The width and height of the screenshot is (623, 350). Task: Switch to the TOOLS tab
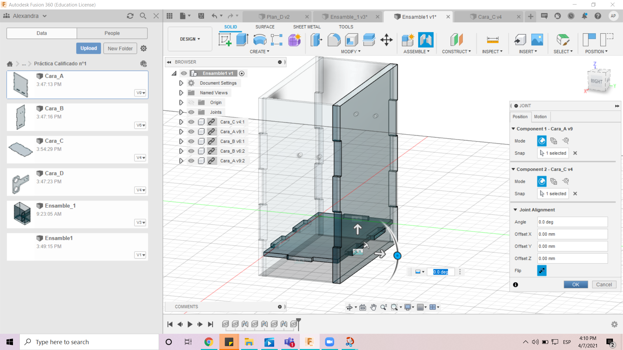click(x=346, y=27)
